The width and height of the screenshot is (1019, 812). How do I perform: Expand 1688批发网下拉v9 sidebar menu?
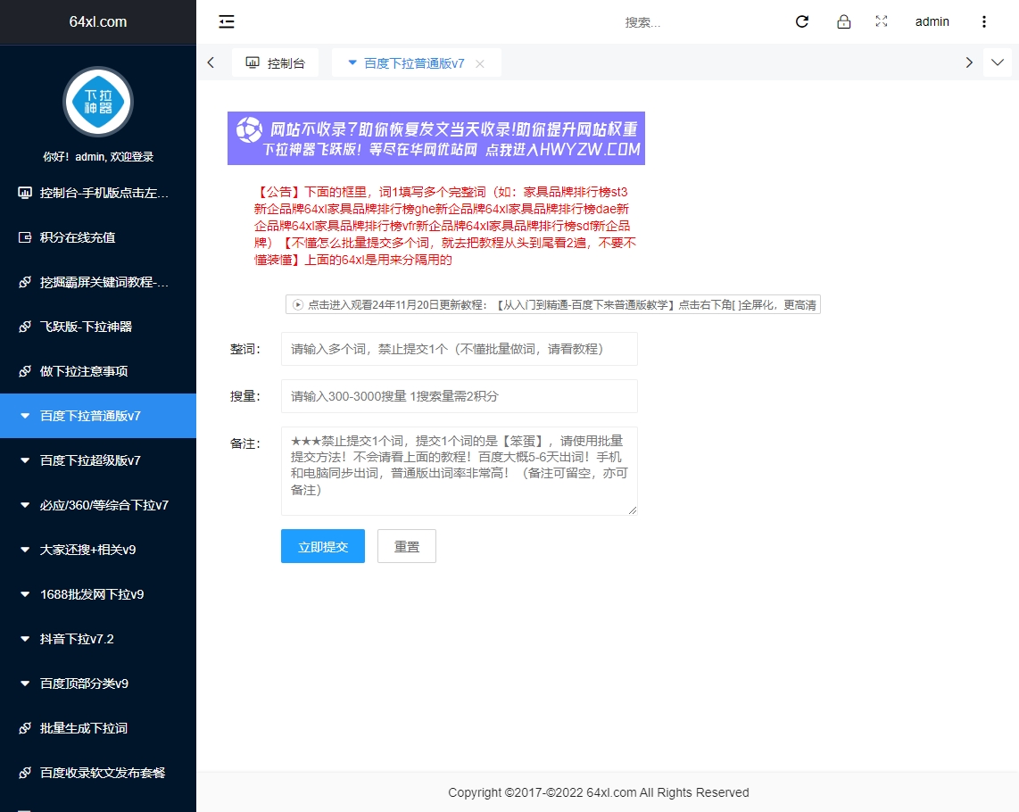click(98, 594)
